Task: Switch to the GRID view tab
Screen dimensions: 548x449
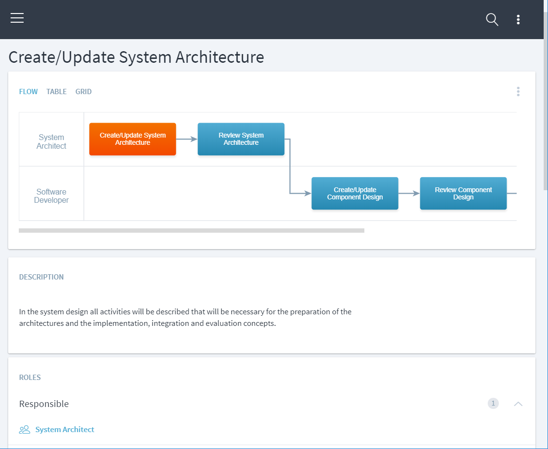Action: (x=83, y=92)
